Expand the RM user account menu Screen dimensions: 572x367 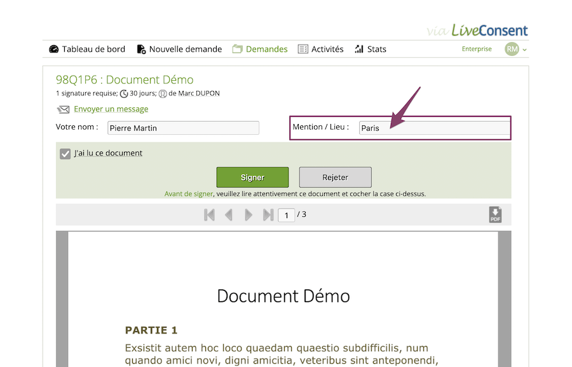point(515,49)
